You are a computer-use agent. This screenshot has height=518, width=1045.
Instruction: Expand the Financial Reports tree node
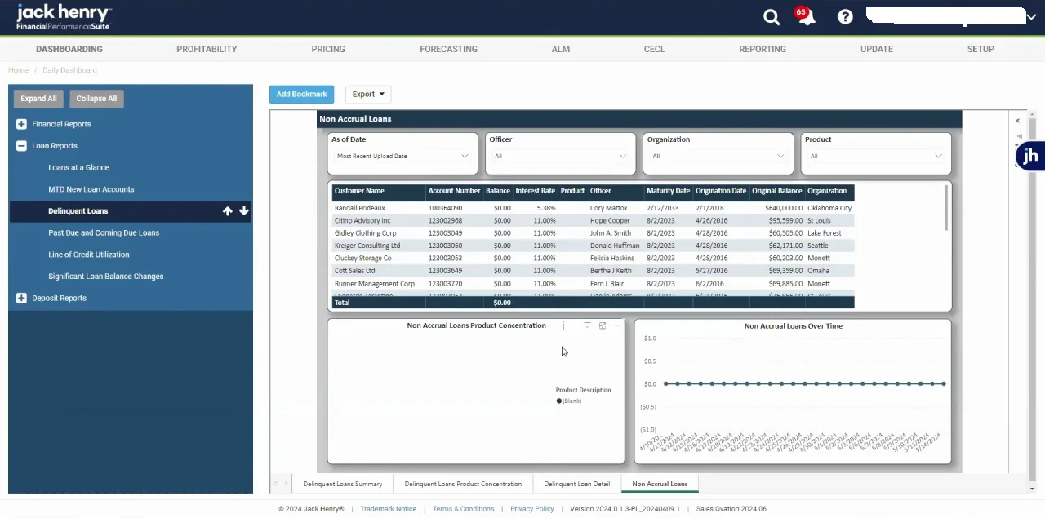21,124
